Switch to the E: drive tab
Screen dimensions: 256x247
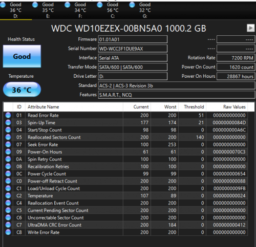(x=48, y=10)
